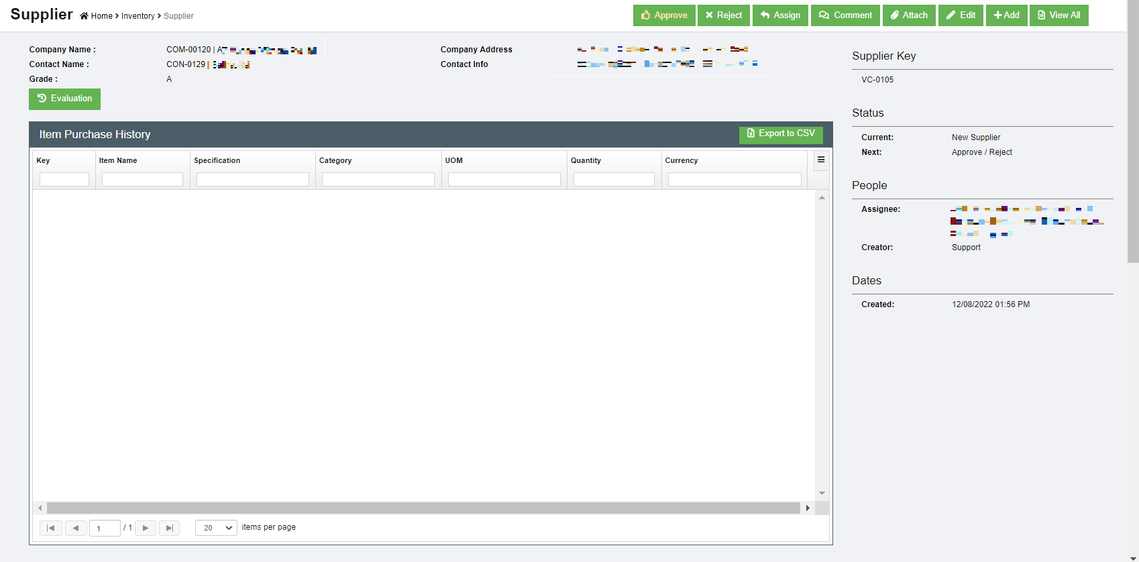Image resolution: width=1139 pixels, height=562 pixels.
Task: Open supplier Evaluation
Action: click(64, 99)
